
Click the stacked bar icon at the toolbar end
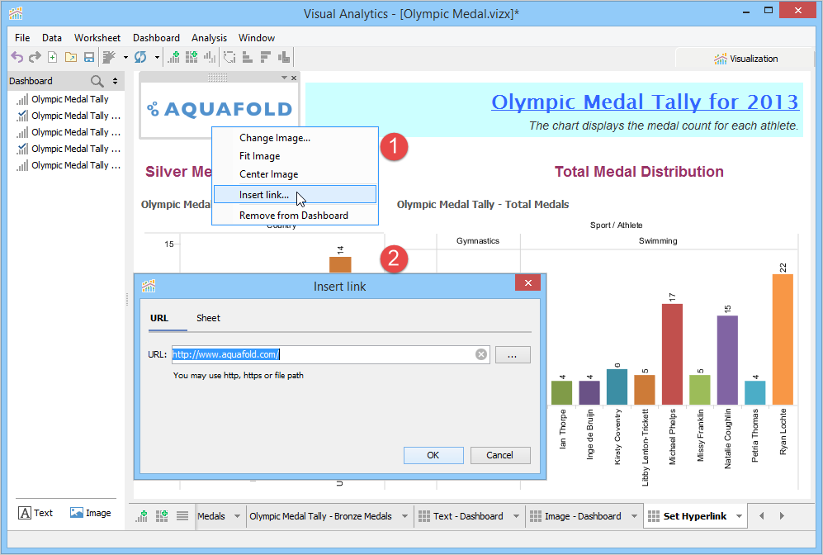tap(284, 57)
